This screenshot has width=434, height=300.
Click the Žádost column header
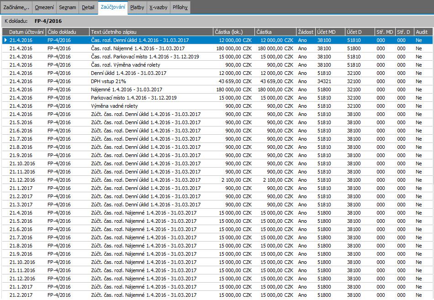click(x=306, y=32)
